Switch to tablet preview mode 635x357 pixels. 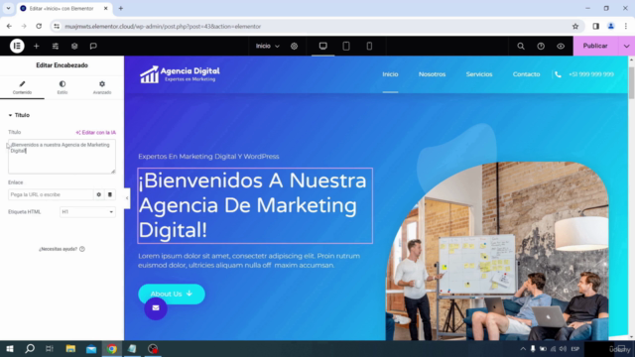pos(346,47)
